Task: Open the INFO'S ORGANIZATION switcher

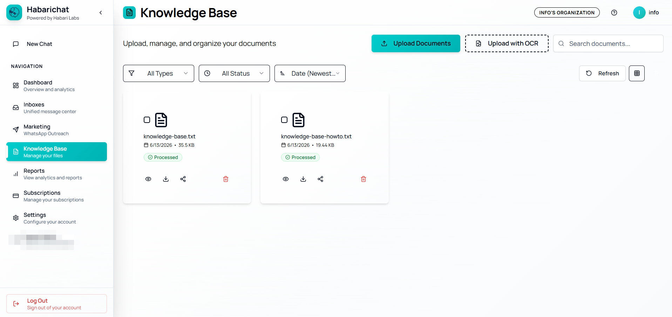Action: pos(567,13)
